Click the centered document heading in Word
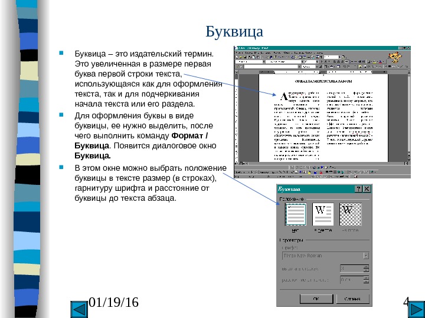 coord(323,81)
